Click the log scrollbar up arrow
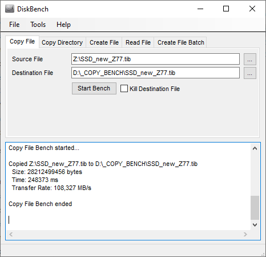Image resolution: width=266 pixels, height=257 pixels. (x=255, y=148)
